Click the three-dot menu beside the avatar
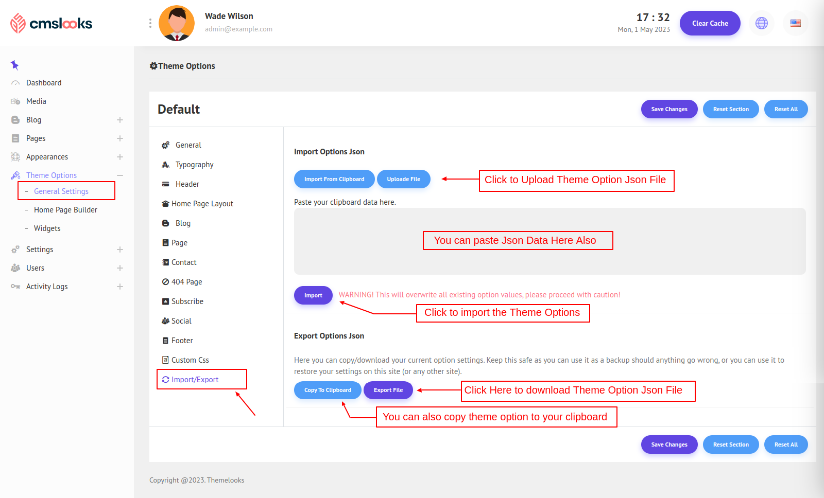The width and height of the screenshot is (824, 498). click(150, 23)
